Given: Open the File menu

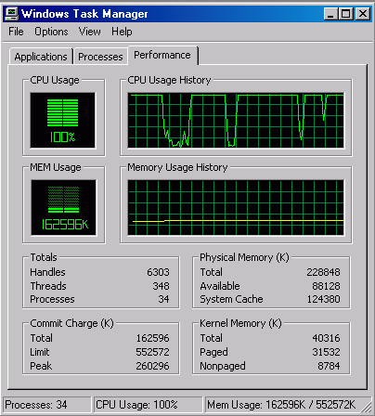Looking at the screenshot, I should [x=16, y=32].
